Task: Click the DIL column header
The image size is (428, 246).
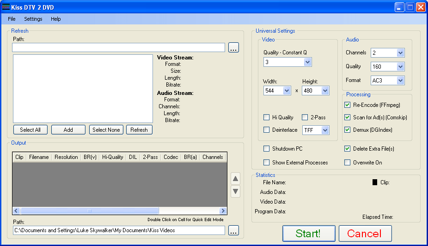Action: coord(133,157)
